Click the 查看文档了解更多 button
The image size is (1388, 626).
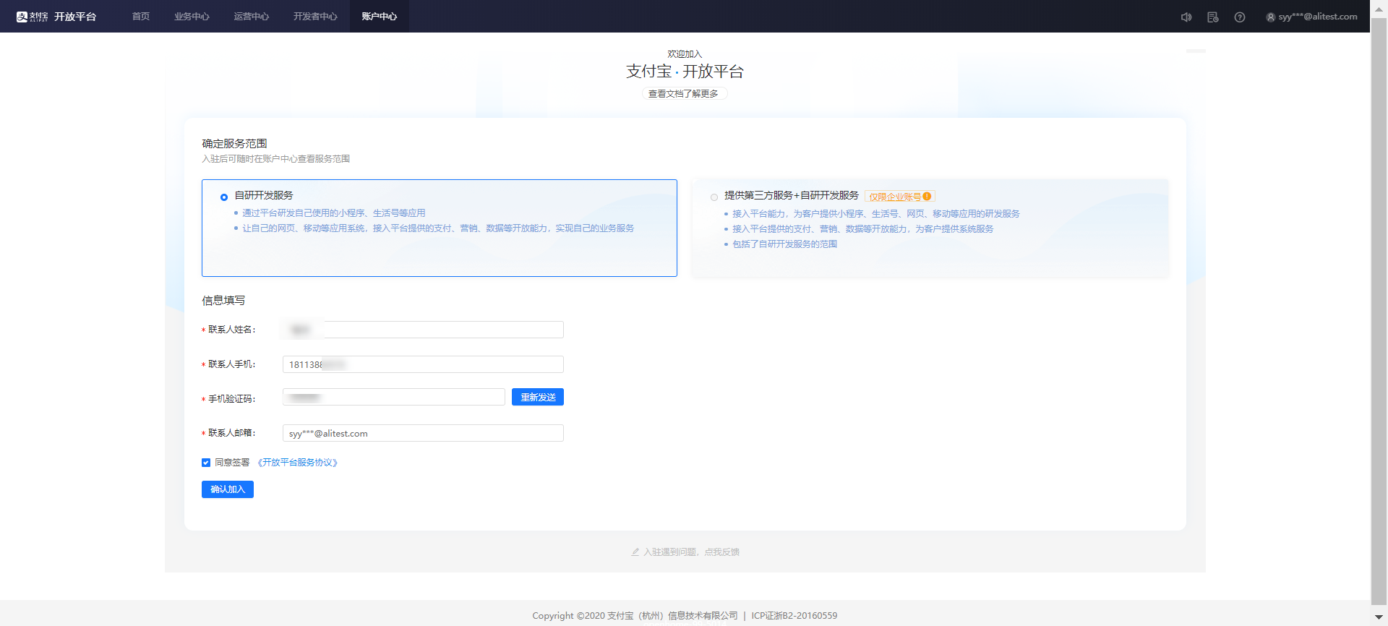tap(684, 94)
